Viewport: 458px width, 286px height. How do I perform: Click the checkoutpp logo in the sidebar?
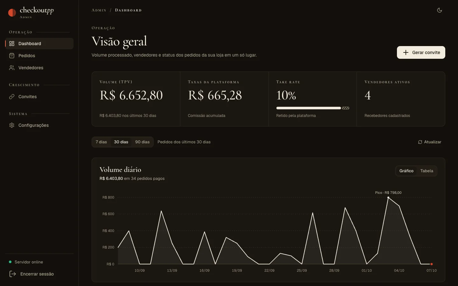click(x=31, y=12)
